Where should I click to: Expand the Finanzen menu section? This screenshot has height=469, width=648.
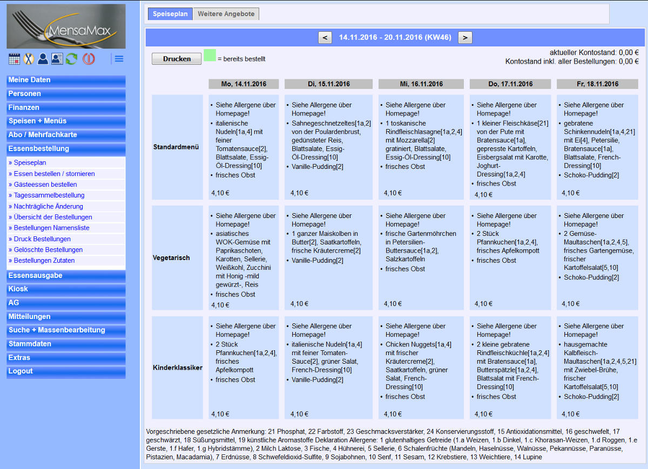click(66, 107)
